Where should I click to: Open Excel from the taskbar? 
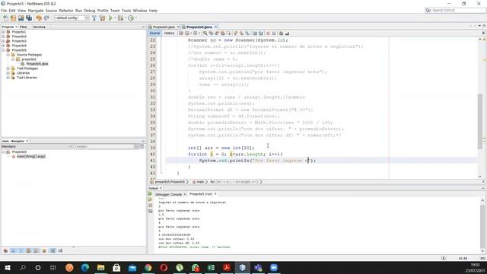click(211, 267)
